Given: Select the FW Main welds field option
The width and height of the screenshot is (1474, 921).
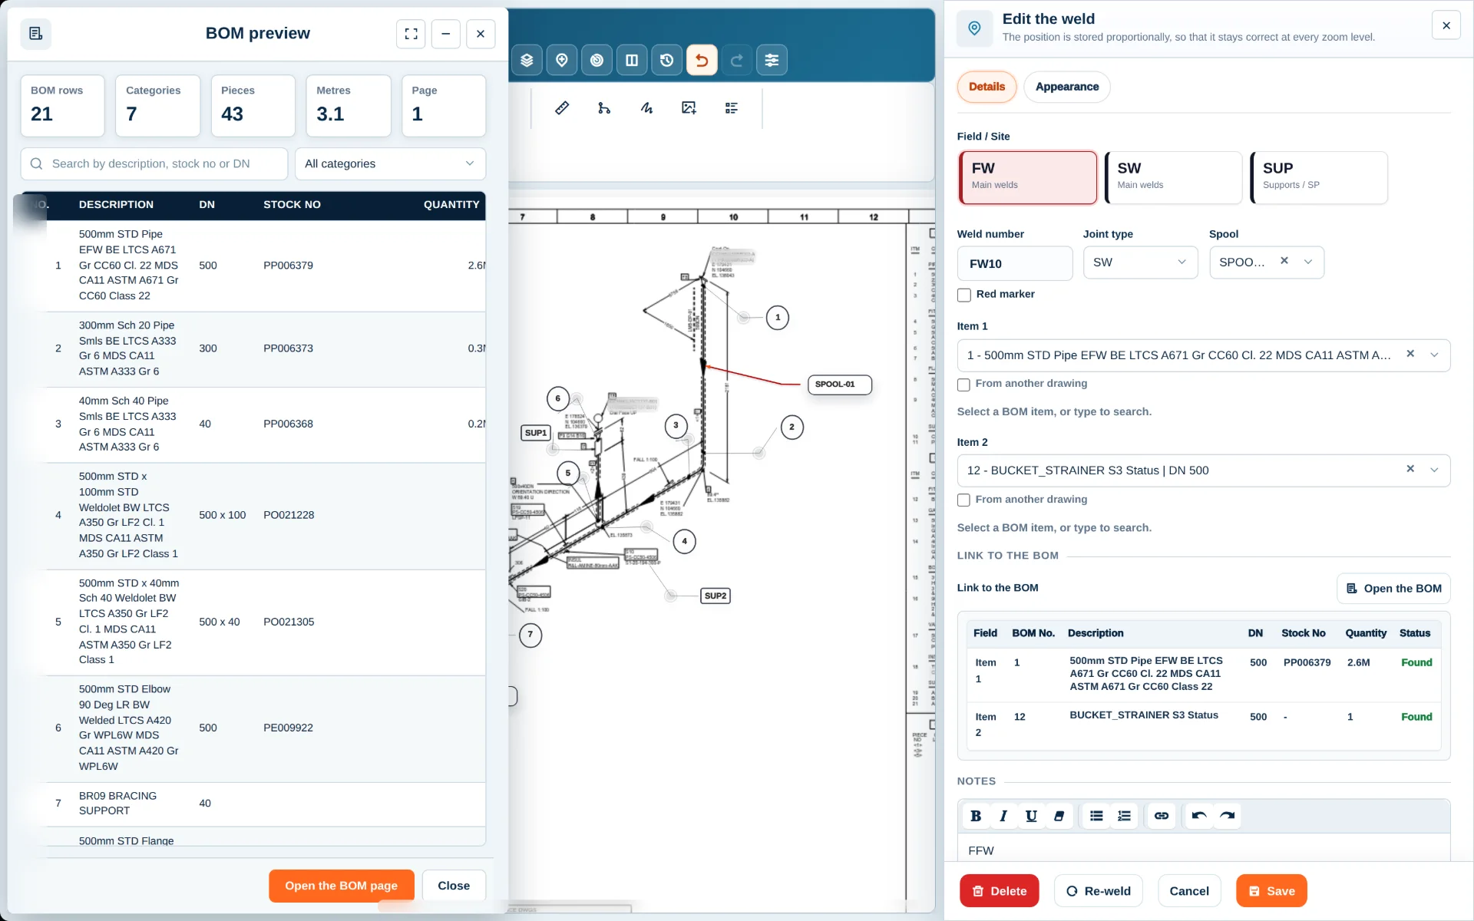Looking at the screenshot, I should 1028,177.
